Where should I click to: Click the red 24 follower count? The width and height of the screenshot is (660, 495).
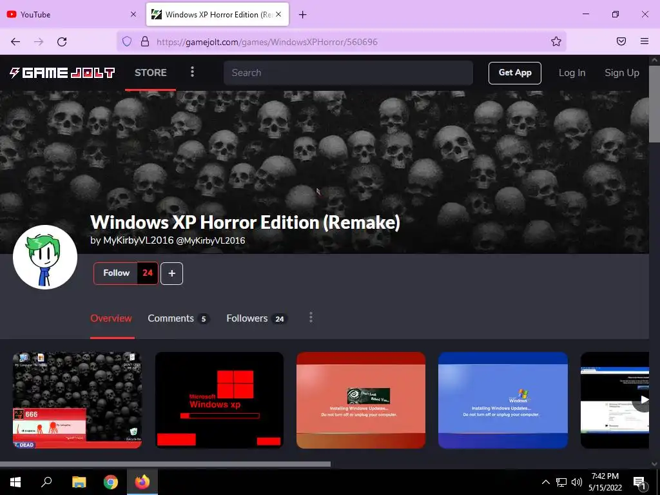pos(148,273)
